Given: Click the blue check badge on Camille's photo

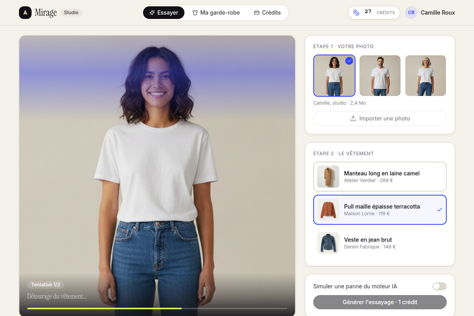Looking at the screenshot, I should click(x=349, y=61).
